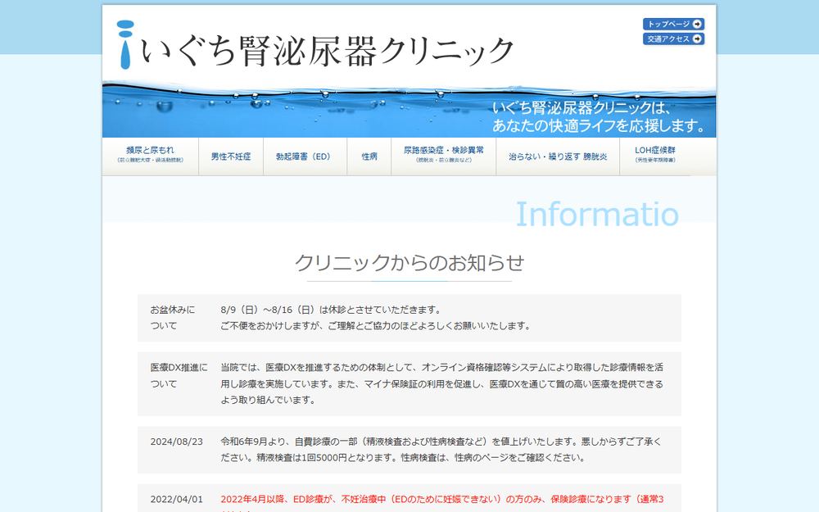Open the 男性不妊症 menu item
Image resolution: width=819 pixels, height=512 pixels.
click(x=231, y=156)
